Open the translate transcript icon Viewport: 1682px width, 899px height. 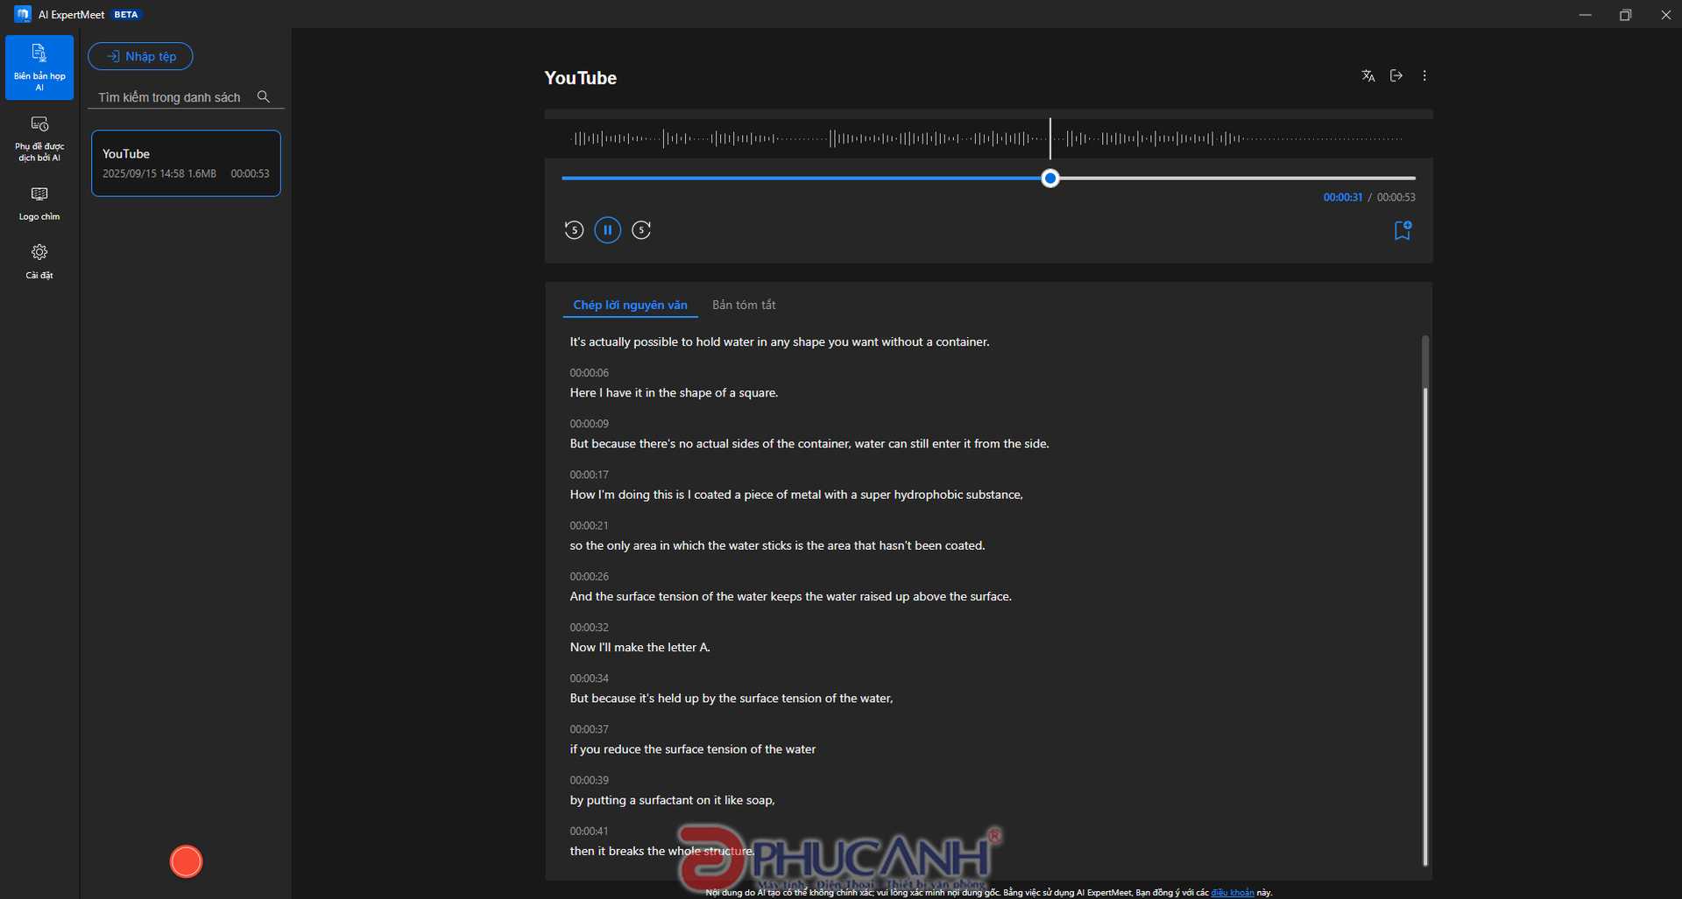[1368, 76]
